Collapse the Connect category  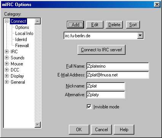click(x=6, y=21)
